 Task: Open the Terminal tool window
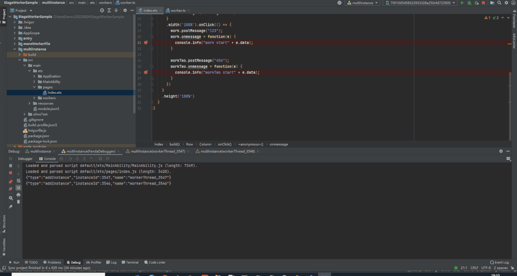[x=130, y=263]
